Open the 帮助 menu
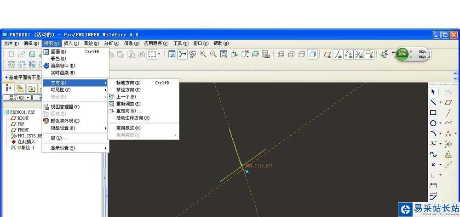Viewport: 460px width, 217px height. pyautogui.click(x=221, y=43)
